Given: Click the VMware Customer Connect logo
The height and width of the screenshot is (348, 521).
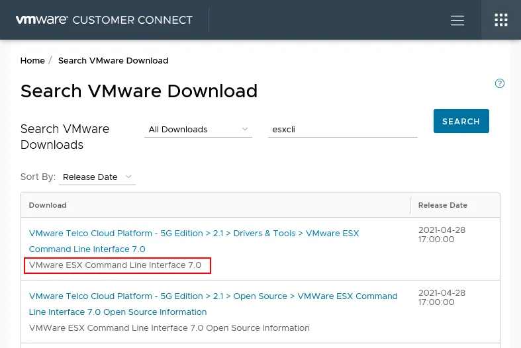Looking at the screenshot, I should [x=104, y=20].
